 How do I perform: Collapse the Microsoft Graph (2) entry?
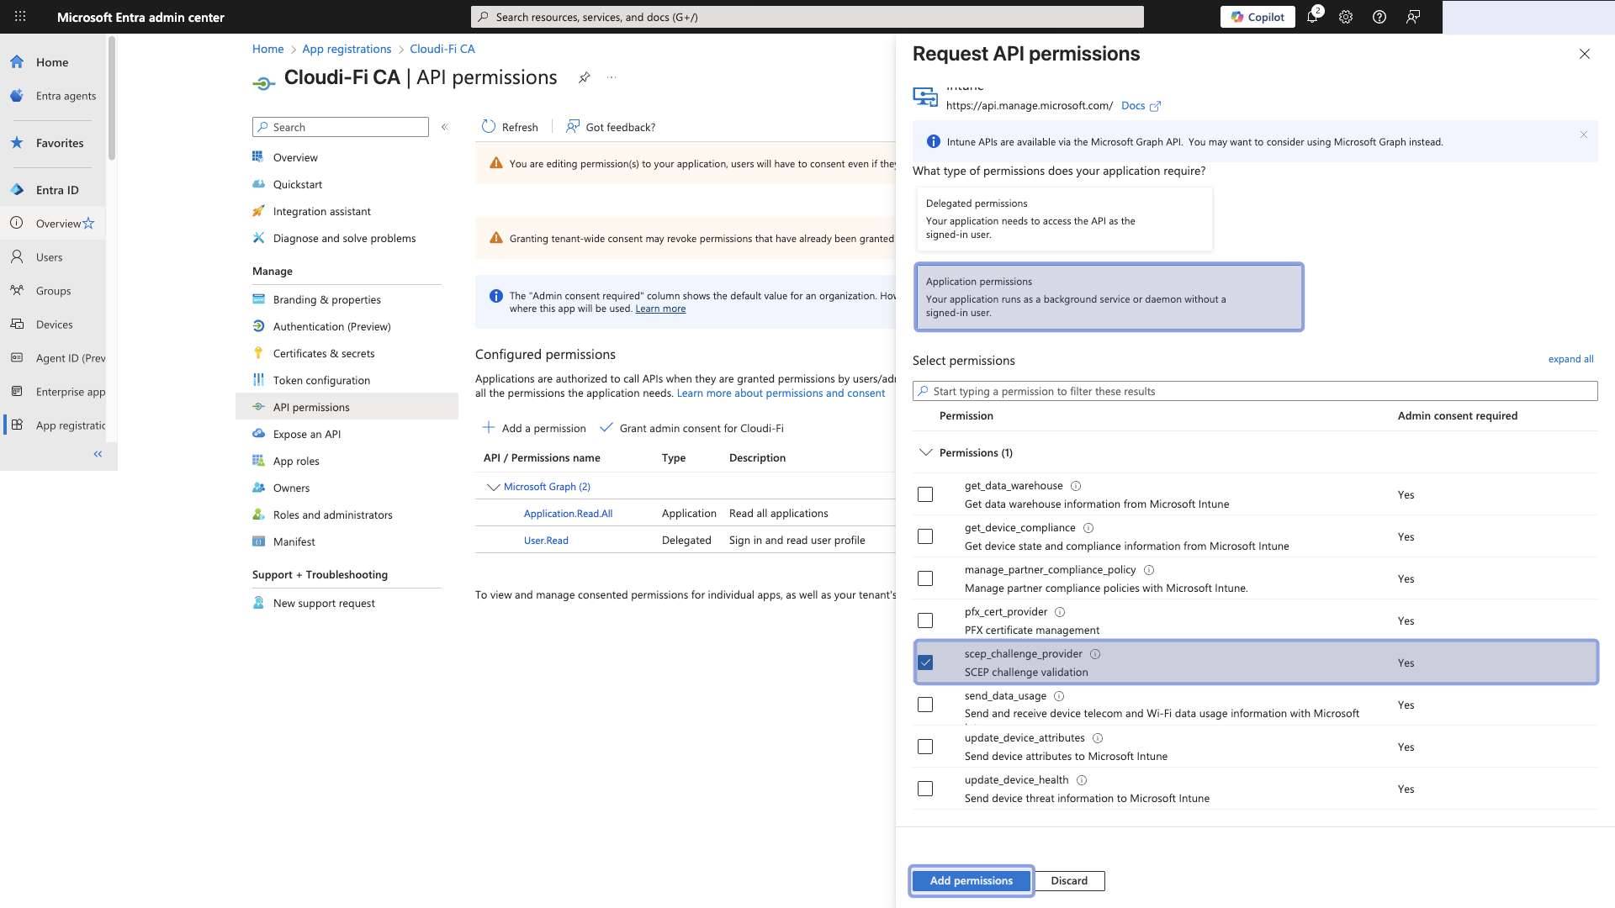point(492,486)
